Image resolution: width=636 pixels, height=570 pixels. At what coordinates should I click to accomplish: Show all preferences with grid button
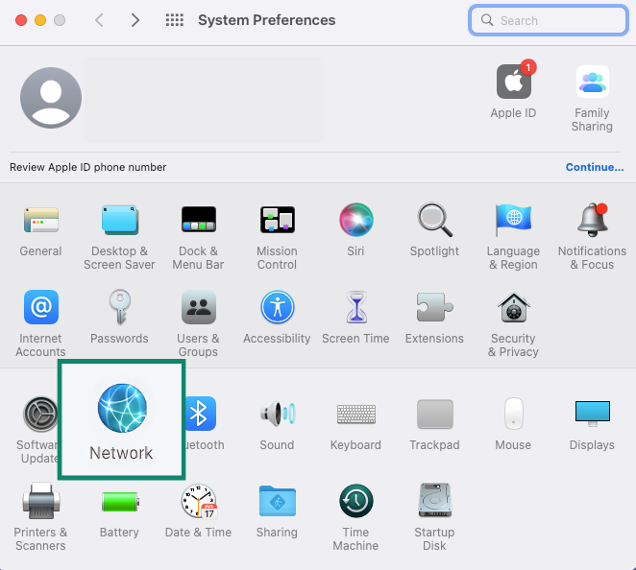point(175,20)
